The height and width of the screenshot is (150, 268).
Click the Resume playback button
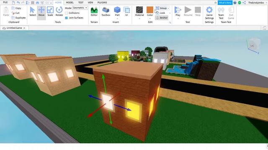click(x=188, y=12)
